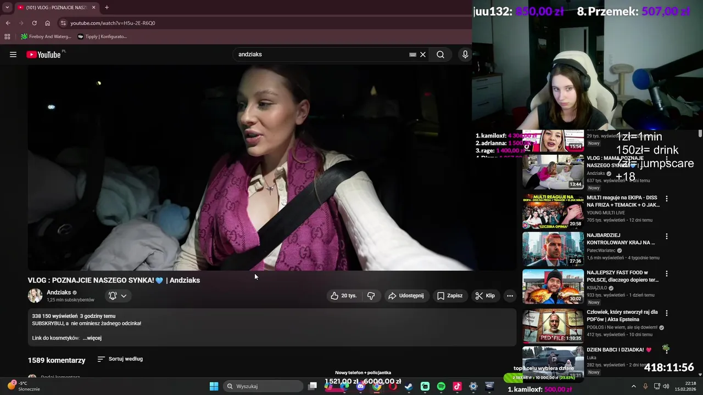Click the video title text
Viewport: 703px width, 395px height.
[114, 280]
